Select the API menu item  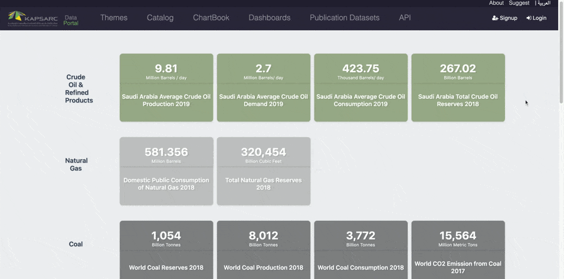point(405,18)
